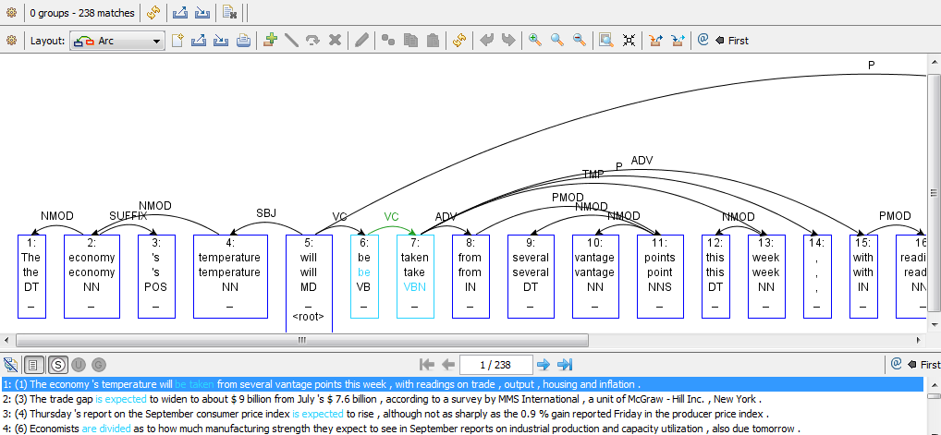
Task: Select node 11: points NNS
Action: click(x=660, y=276)
